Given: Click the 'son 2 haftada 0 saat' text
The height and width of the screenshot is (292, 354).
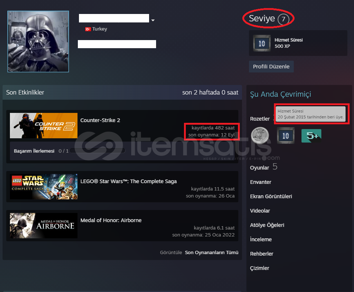Looking at the screenshot, I should pyautogui.click(x=210, y=92).
